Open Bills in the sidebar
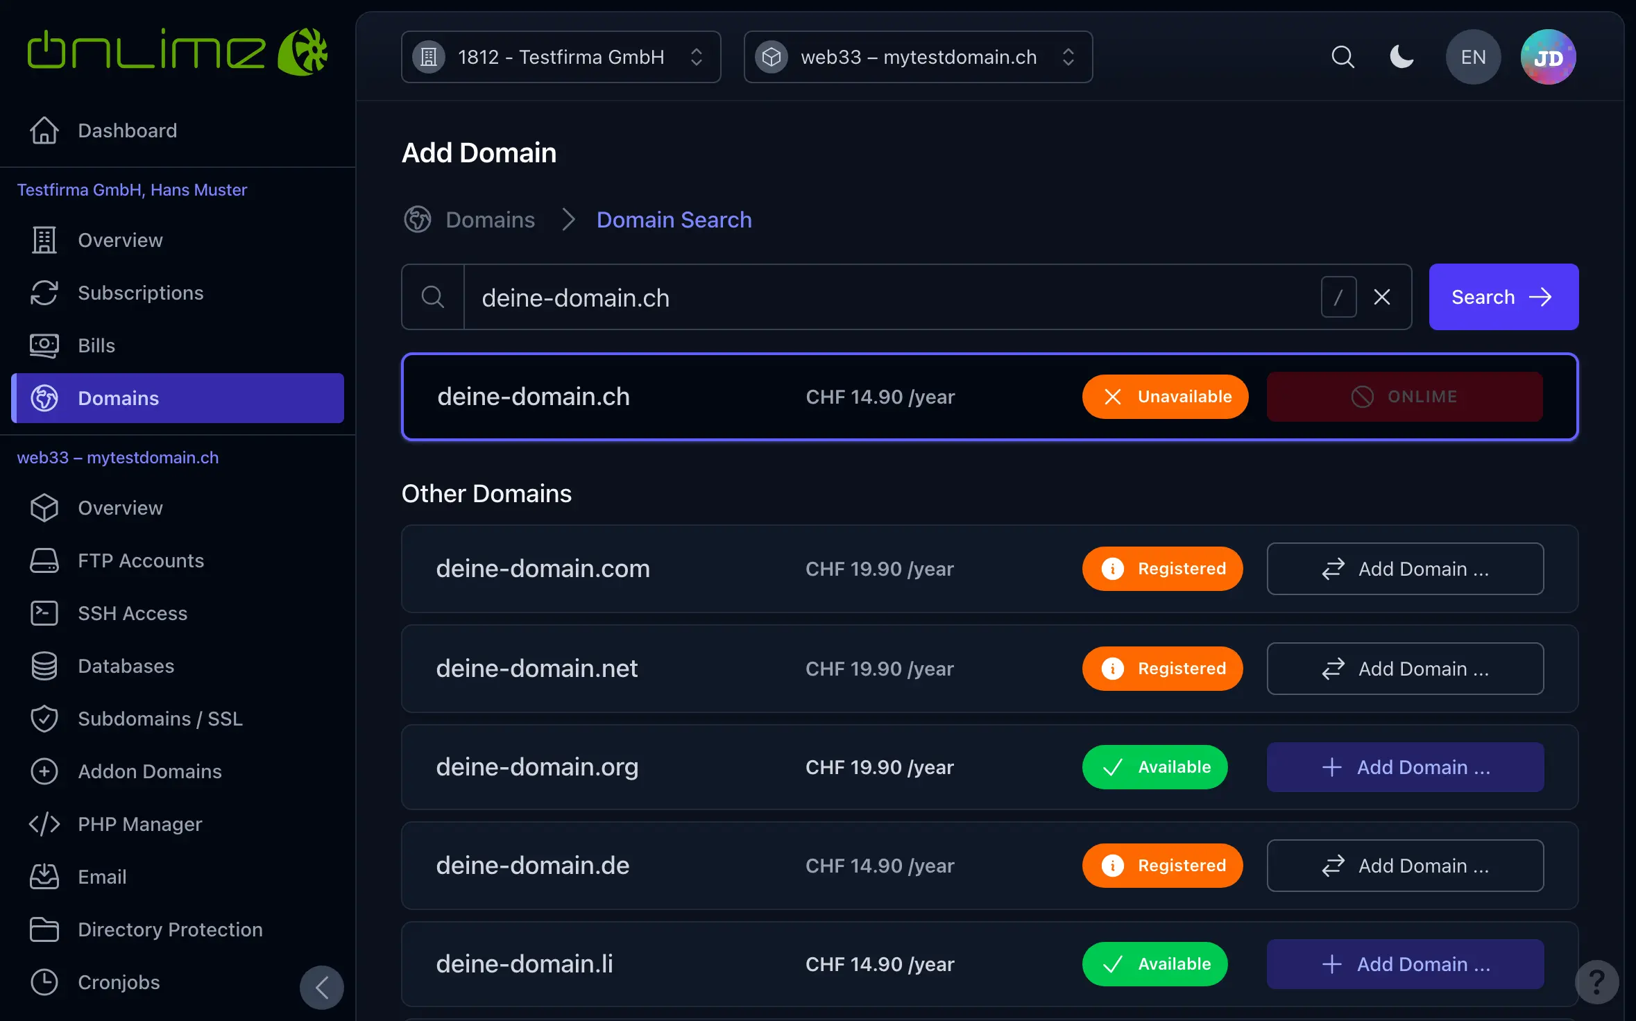 click(178, 345)
